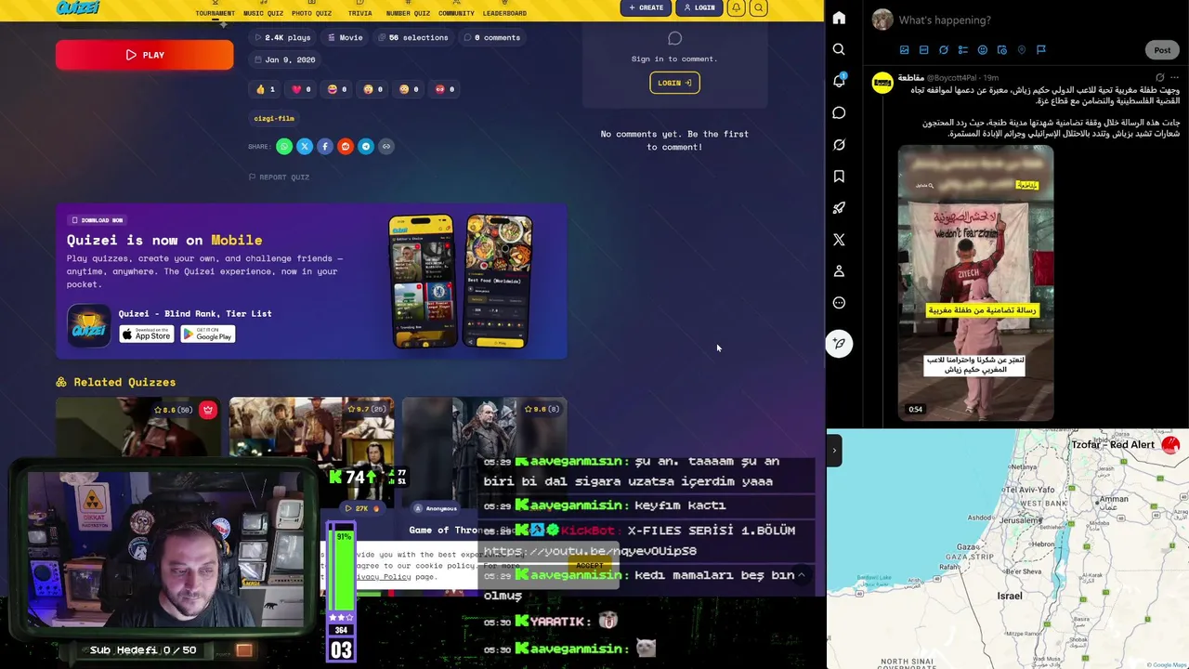Open the three-dot menu on the Boycott4Pal post
The height and width of the screenshot is (669, 1189).
1174,78
